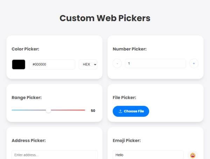Click the range slider thumb
The height and width of the screenshot is (159, 210).
click(48, 110)
